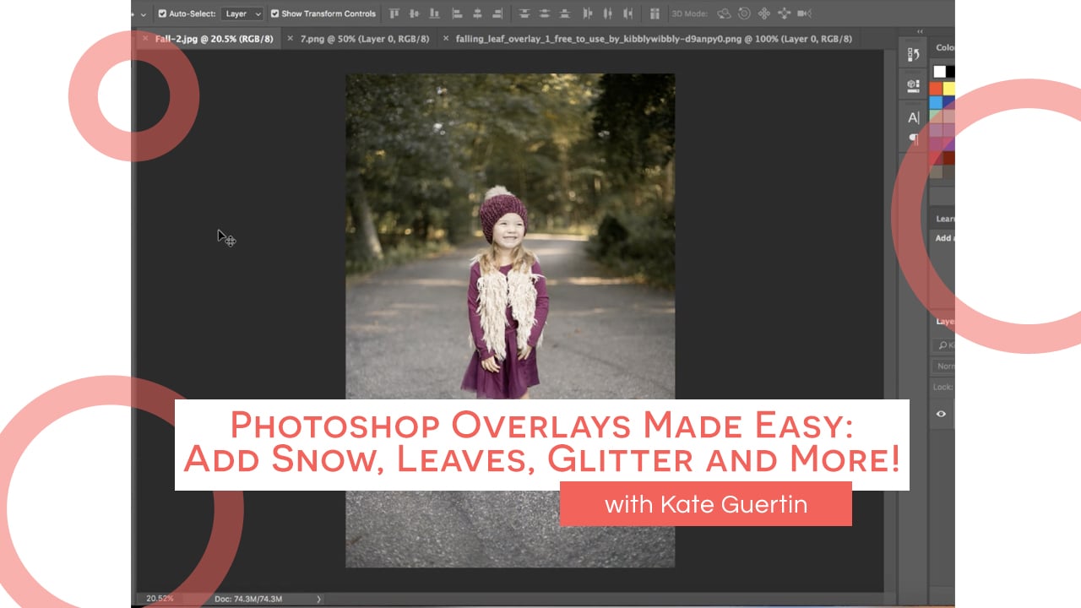Open the History panel icon

pos(913,55)
